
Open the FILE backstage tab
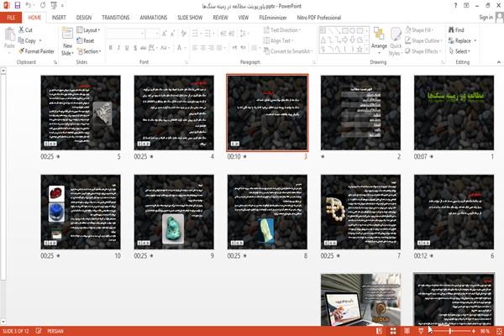click(x=11, y=18)
